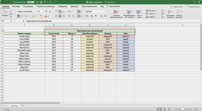Click the Вставить paste clipboard icon
The width and height of the screenshot is (202, 111).
point(5,12)
